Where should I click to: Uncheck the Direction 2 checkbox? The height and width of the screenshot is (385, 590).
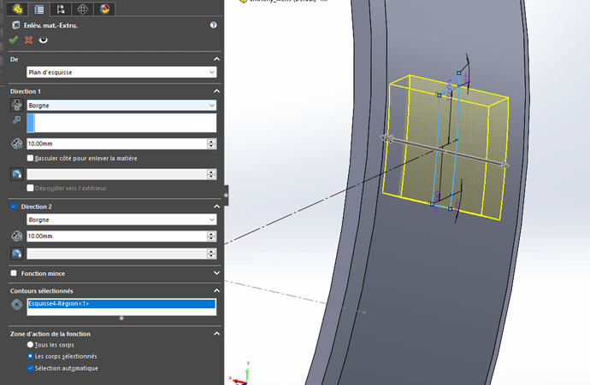[x=14, y=207]
